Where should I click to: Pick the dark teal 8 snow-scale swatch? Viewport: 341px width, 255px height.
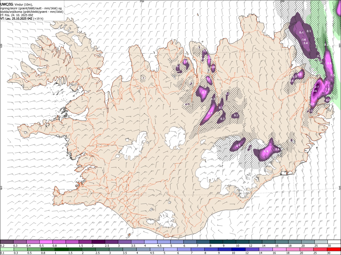pyautogui.click(x=216, y=242)
